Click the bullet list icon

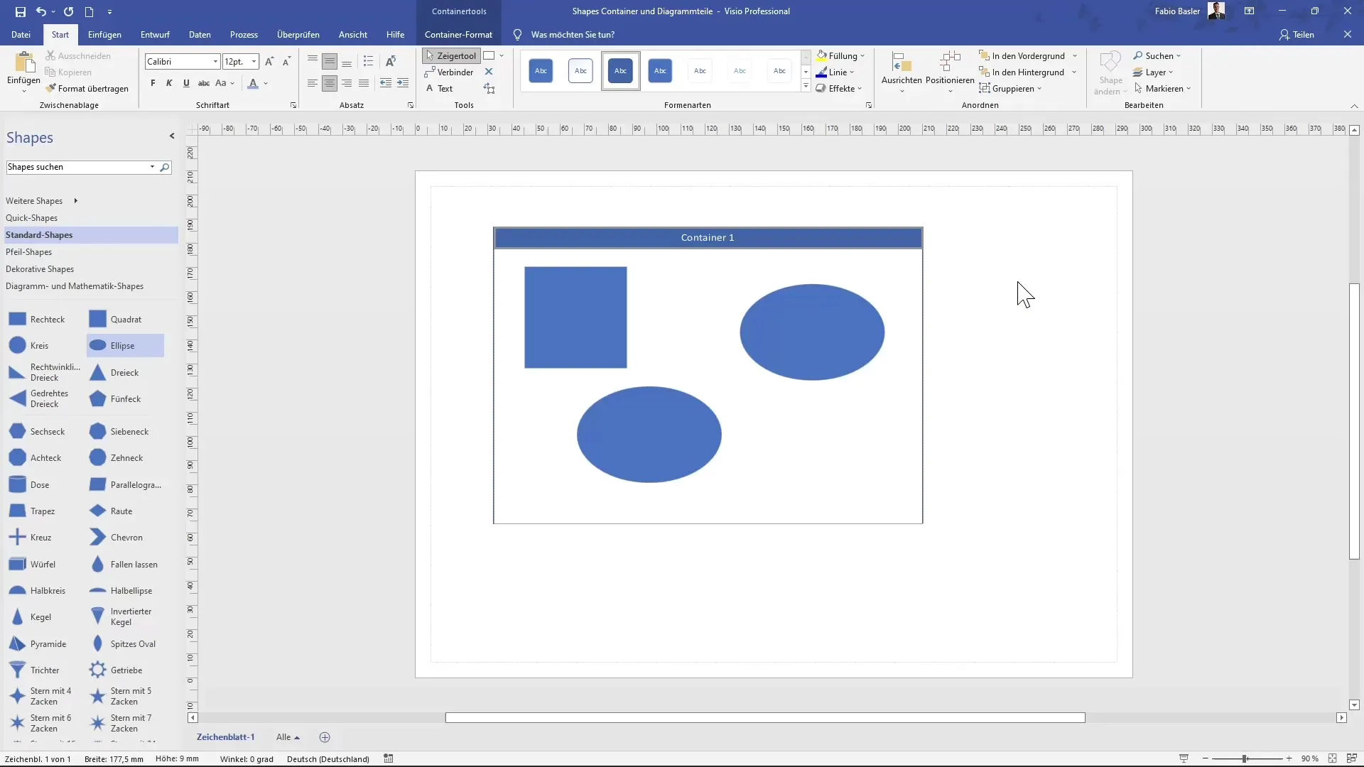[x=368, y=62]
